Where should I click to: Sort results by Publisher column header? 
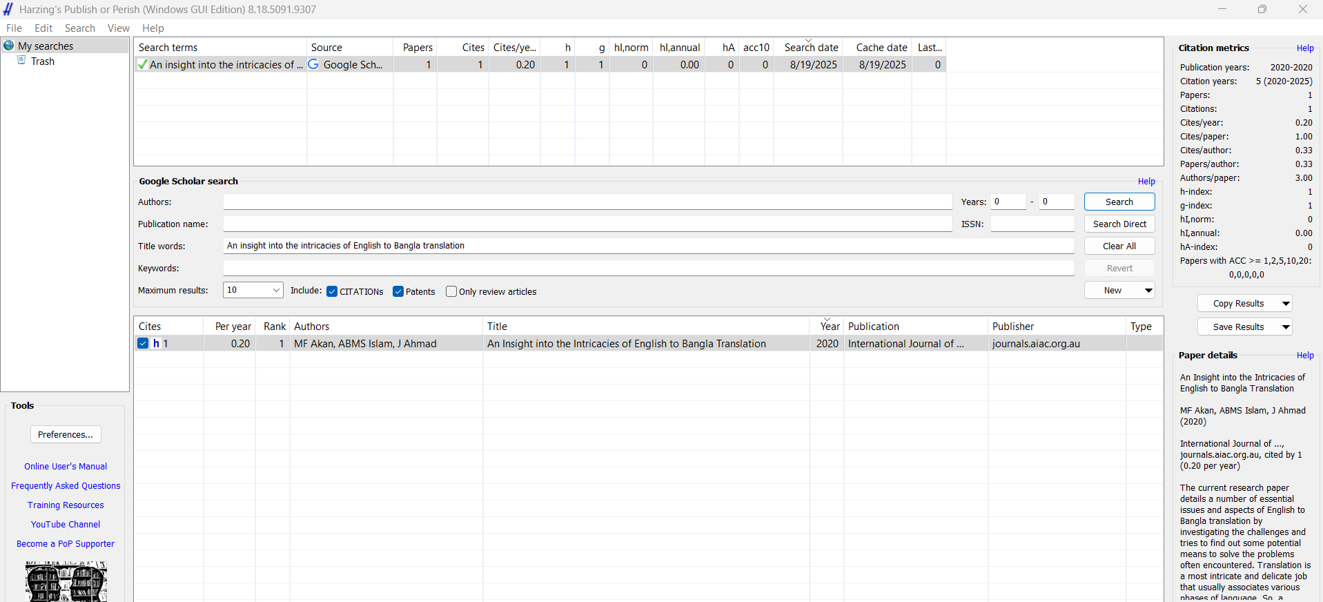(x=1057, y=327)
